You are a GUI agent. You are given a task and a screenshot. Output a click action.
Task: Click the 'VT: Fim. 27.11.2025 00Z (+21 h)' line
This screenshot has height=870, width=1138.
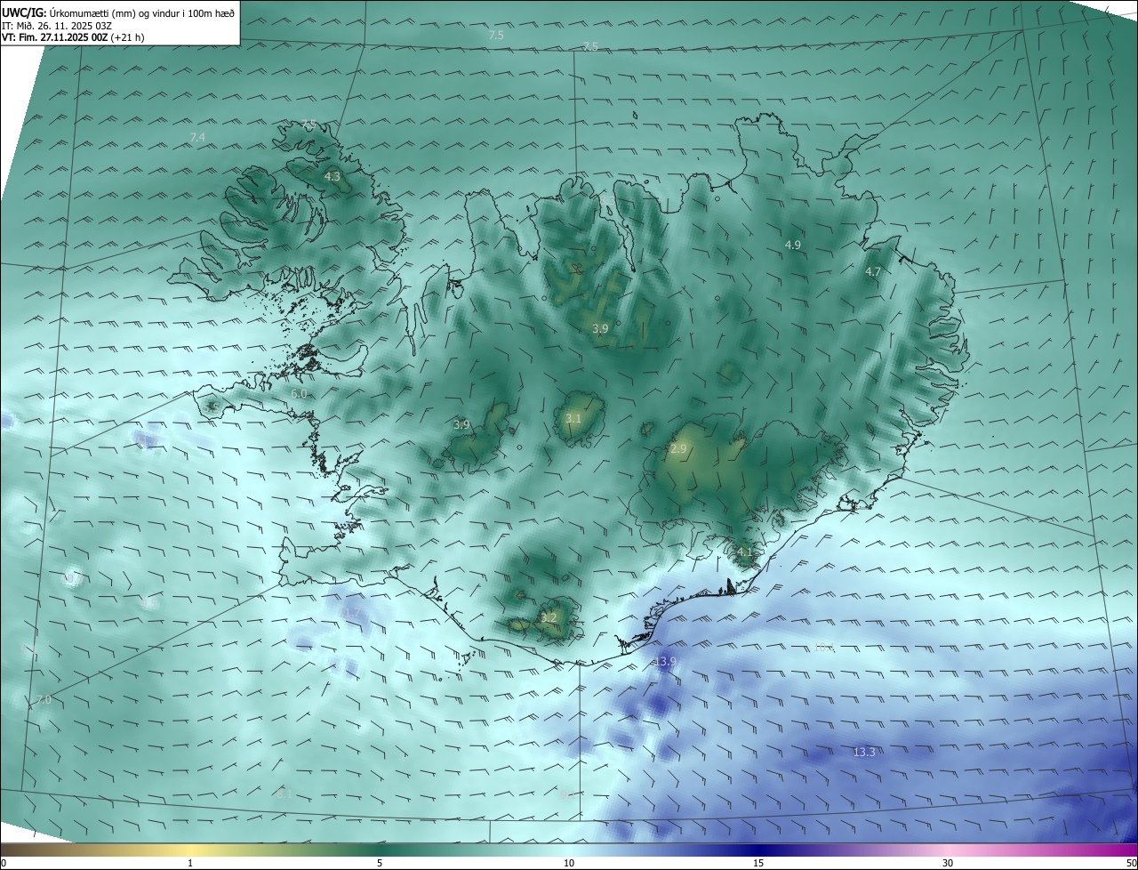tap(73, 37)
